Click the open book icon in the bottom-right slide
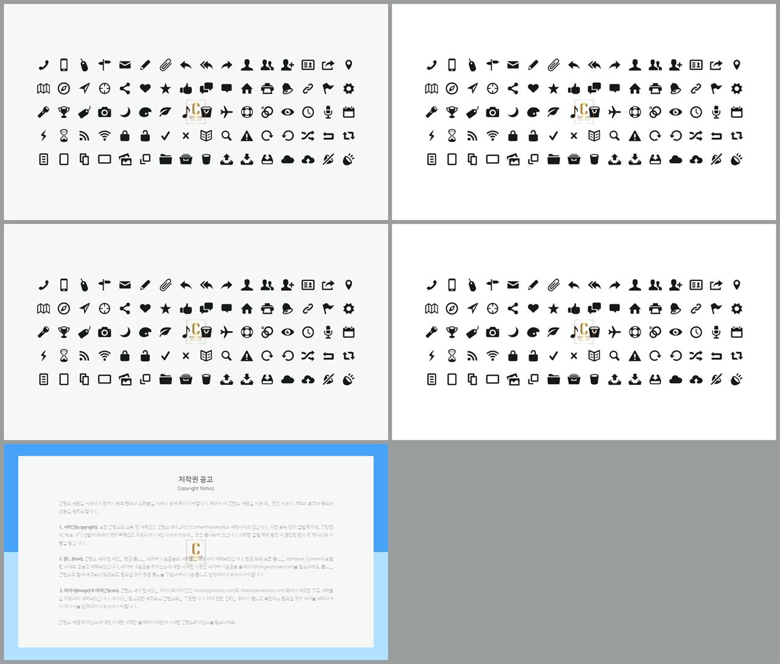This screenshot has width=780, height=664. [x=594, y=355]
